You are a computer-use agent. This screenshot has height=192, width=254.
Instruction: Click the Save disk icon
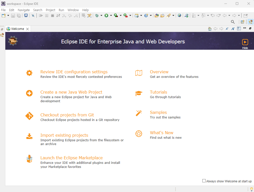click(x=13, y=15)
